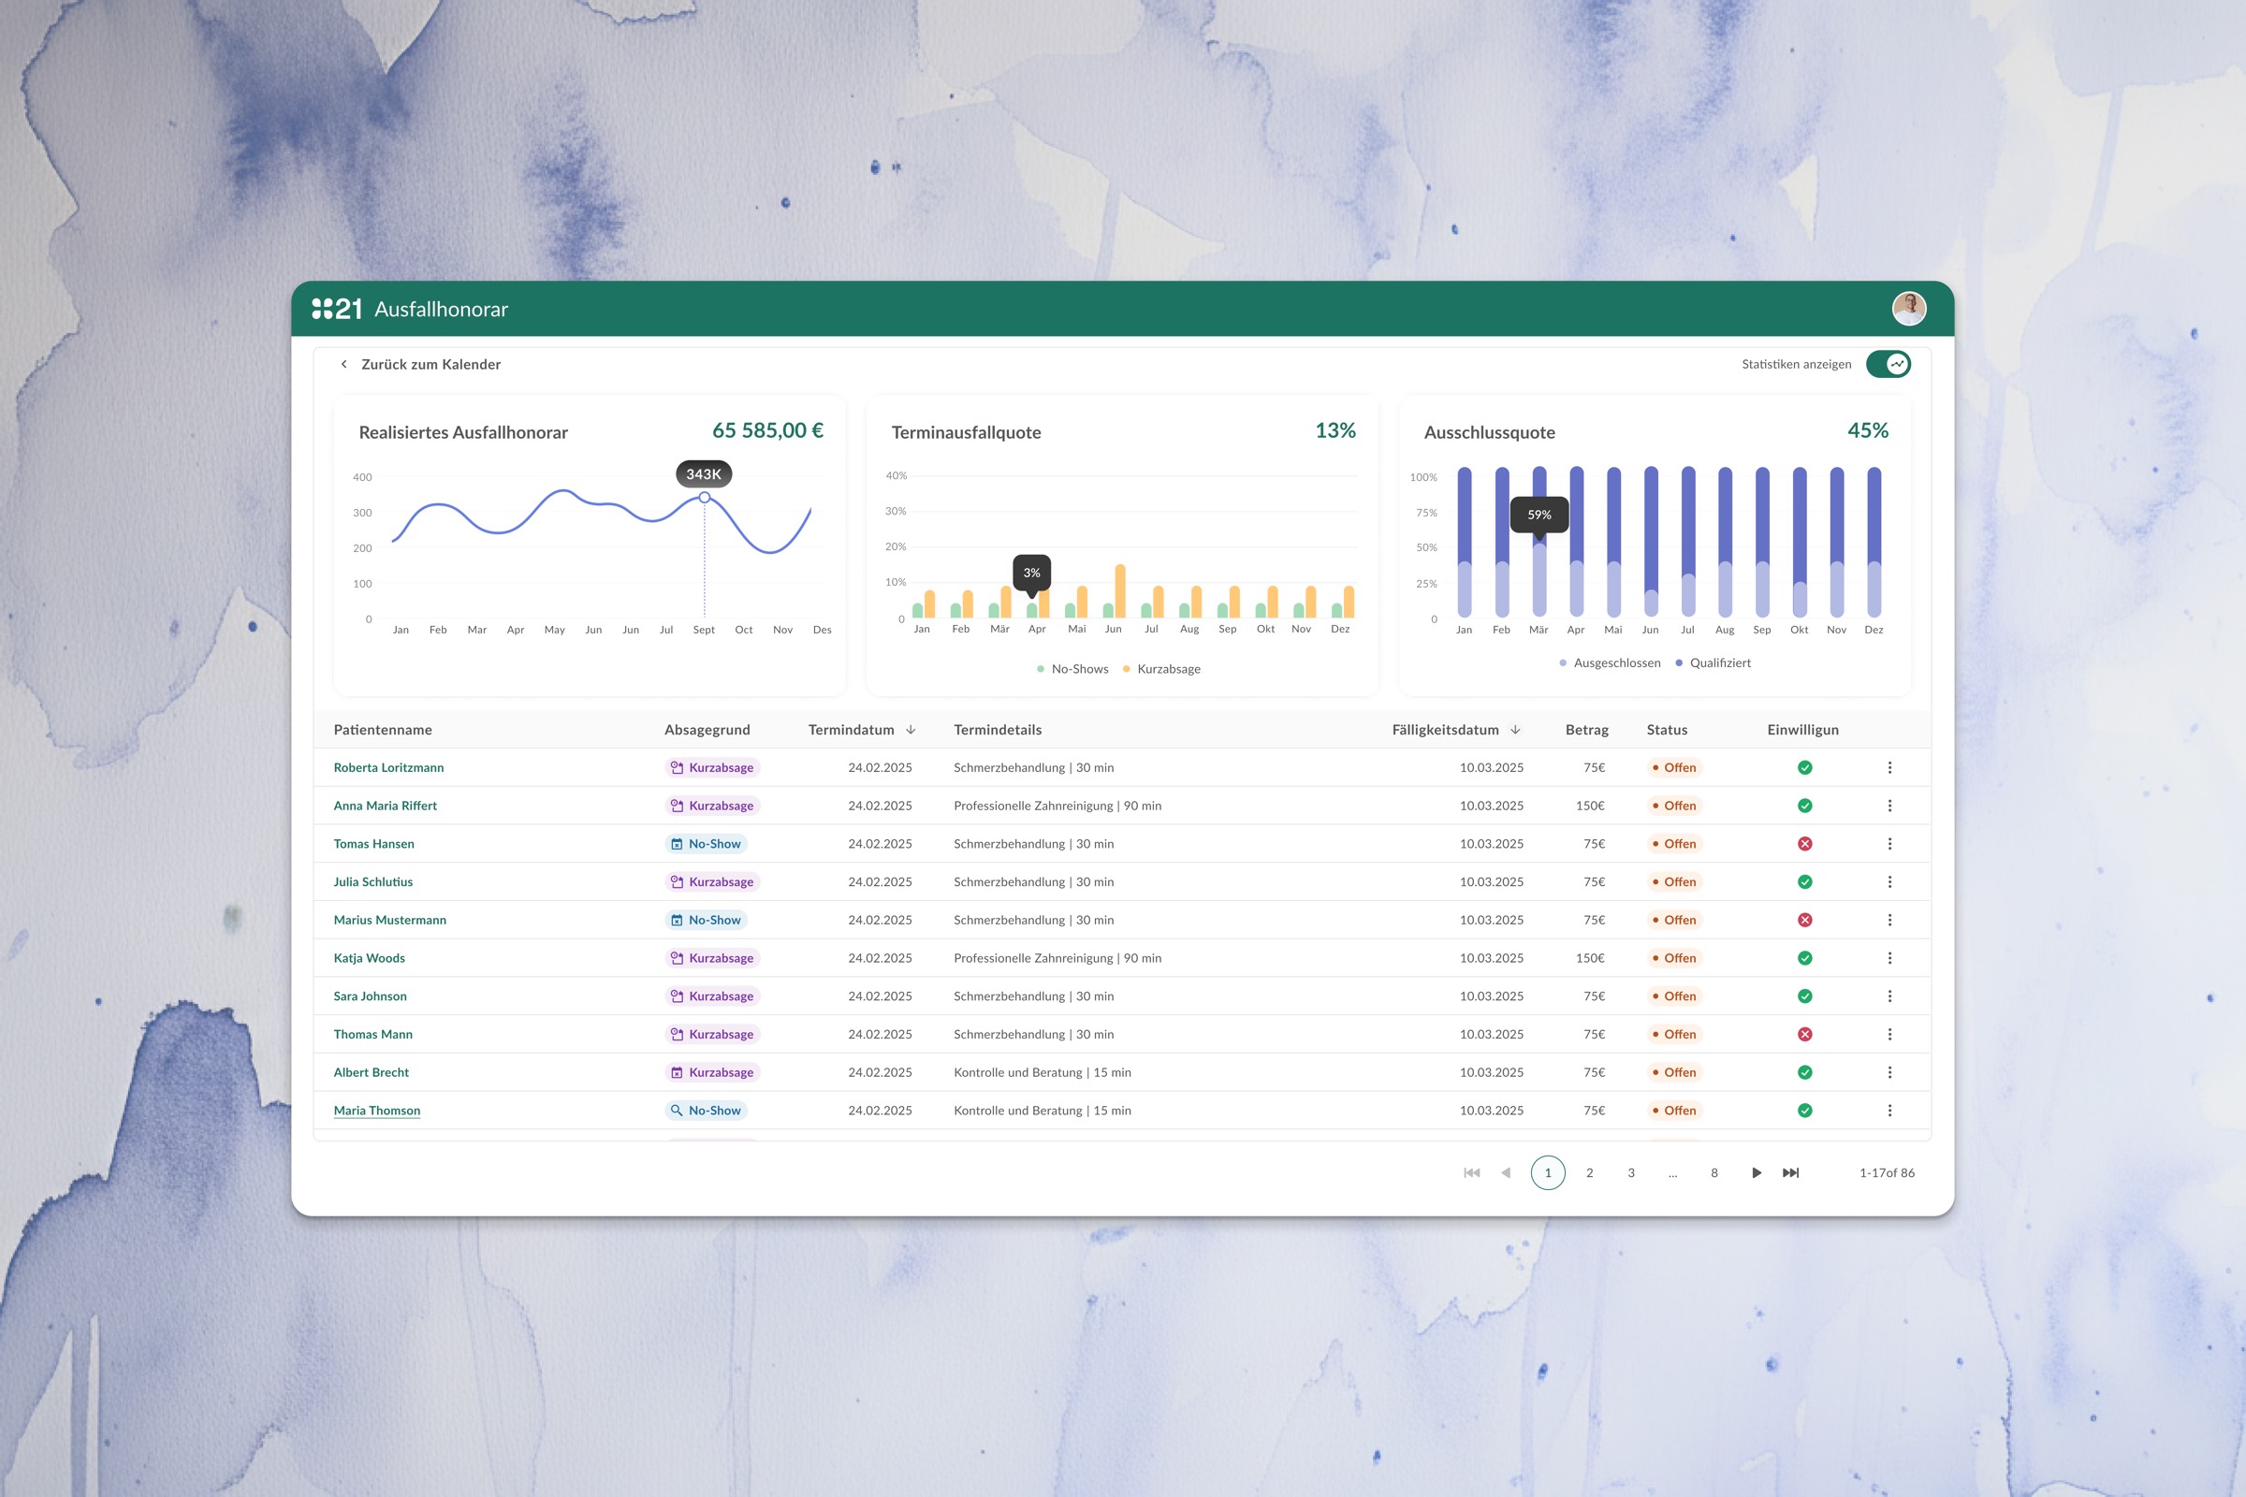Go to first page pagination icon
Image resolution: width=2246 pixels, height=1497 pixels.
tap(1471, 1172)
